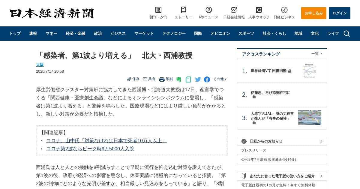The height and width of the screenshot is (189, 360).
Task: Open related article コロナ第2波ならピーク時 link
Action: pyautogui.click(x=90, y=148)
